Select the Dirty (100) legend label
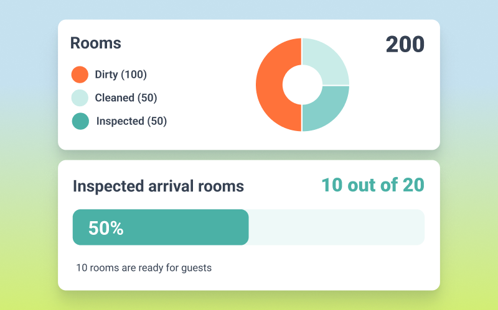Screen dimensions: 498x310 coord(121,75)
